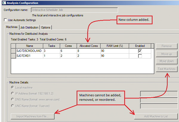179x122 pixels.
Task: Click the DNS Name entry field
Action: pyautogui.click(x=160, y=100)
